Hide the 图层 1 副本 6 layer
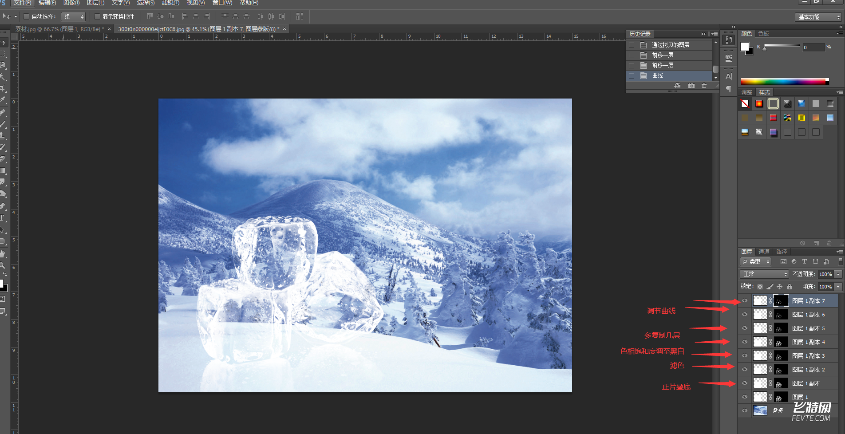Image resolution: width=845 pixels, height=434 pixels. point(745,315)
